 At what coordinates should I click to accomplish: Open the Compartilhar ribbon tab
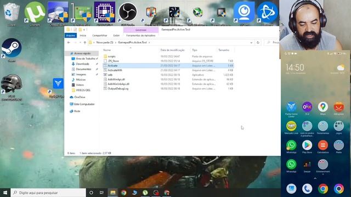click(x=100, y=35)
